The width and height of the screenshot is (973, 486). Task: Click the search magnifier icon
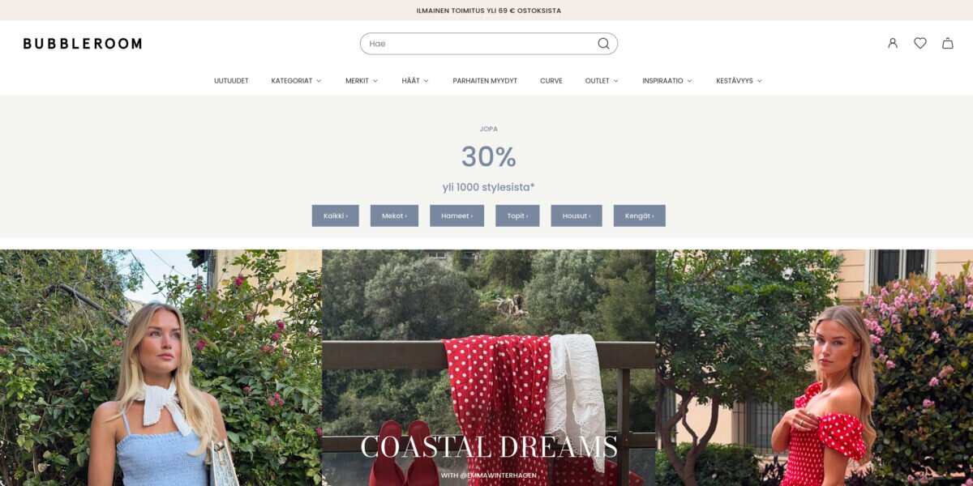point(603,44)
